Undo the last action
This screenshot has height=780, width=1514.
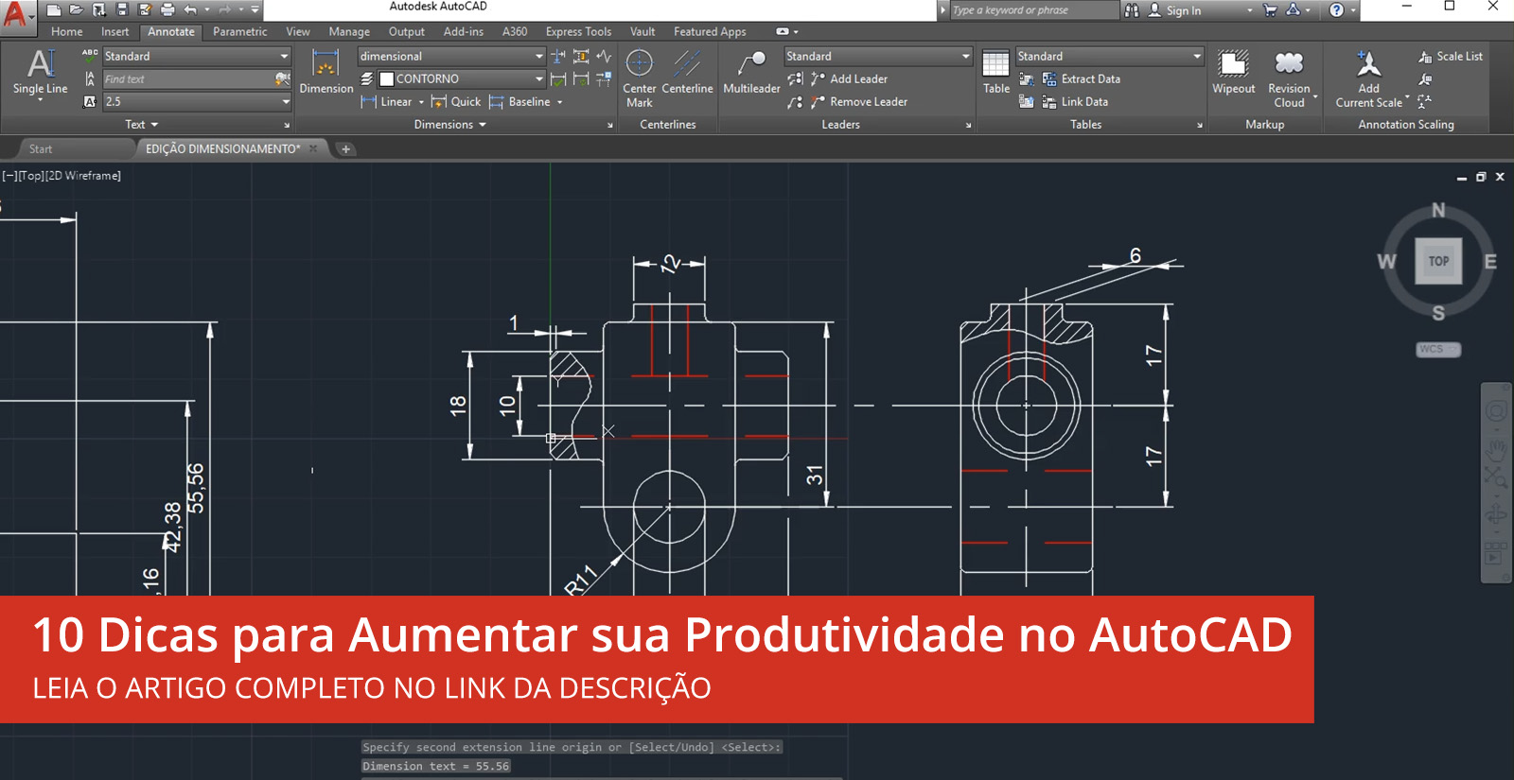click(190, 9)
